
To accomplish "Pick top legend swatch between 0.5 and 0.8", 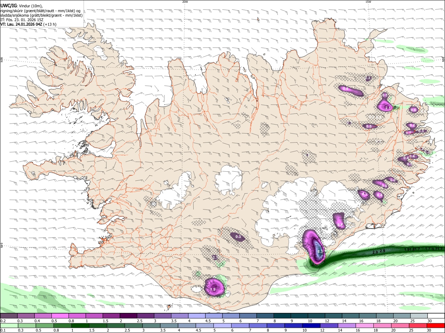I will click(x=60, y=316).
